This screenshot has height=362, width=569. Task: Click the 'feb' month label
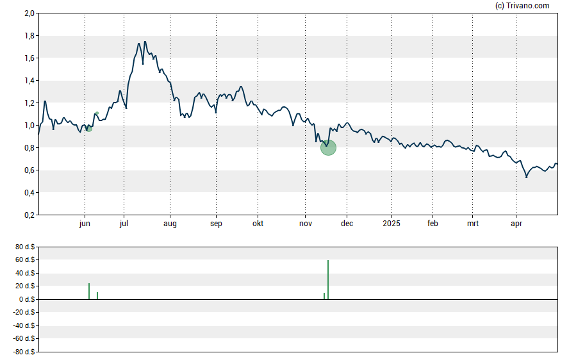[x=433, y=224]
